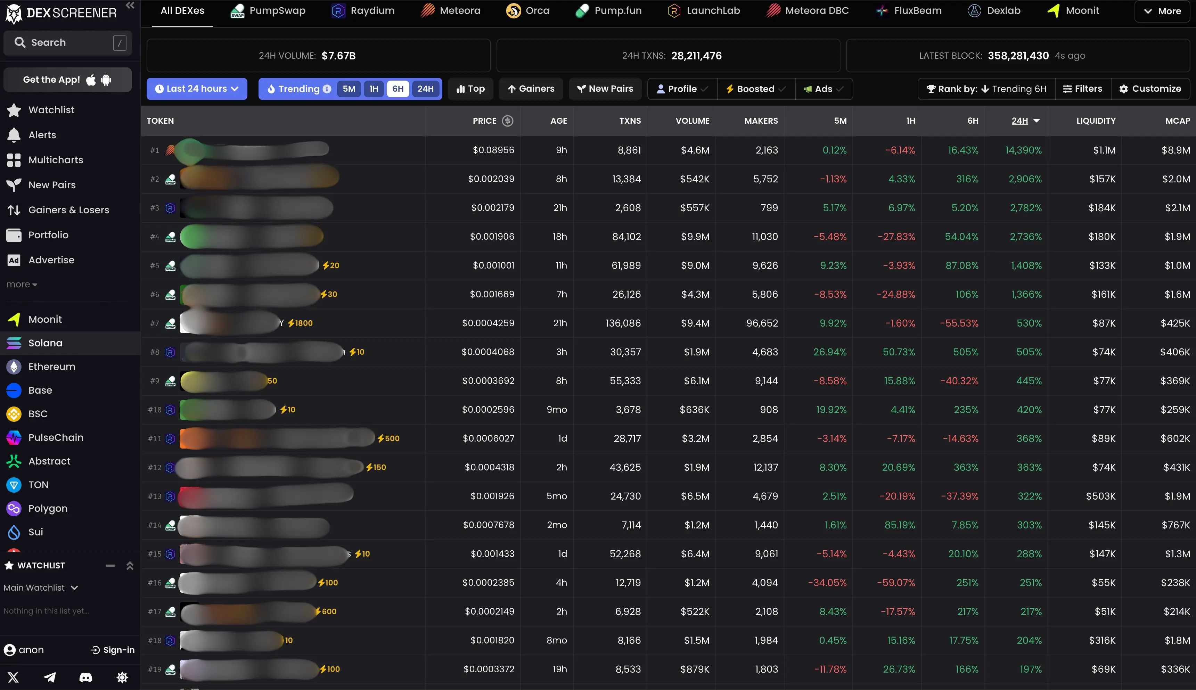
Task: Select the 1H trending interval
Action: click(x=374, y=89)
